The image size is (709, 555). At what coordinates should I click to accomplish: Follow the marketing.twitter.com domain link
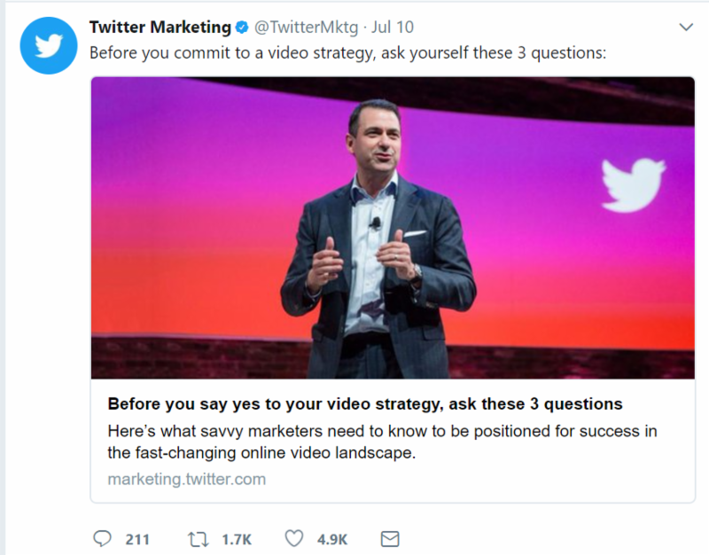(186, 479)
